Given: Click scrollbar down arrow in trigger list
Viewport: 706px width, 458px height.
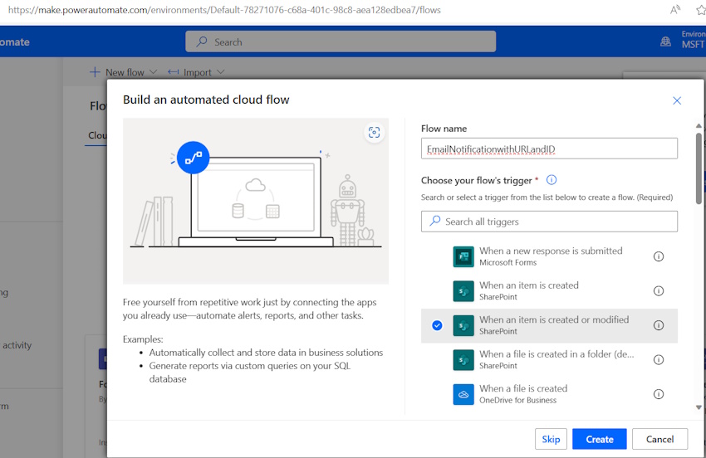Looking at the screenshot, I should (699, 407).
